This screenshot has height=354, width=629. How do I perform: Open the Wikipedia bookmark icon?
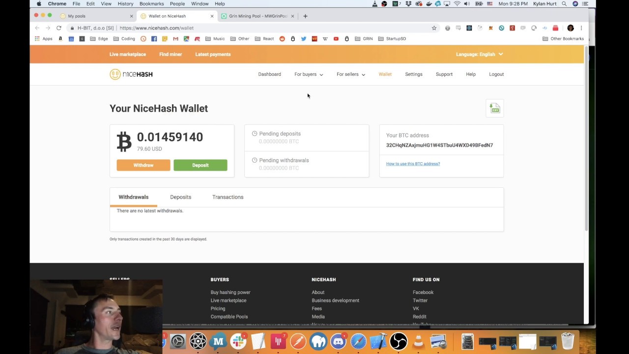point(325,38)
